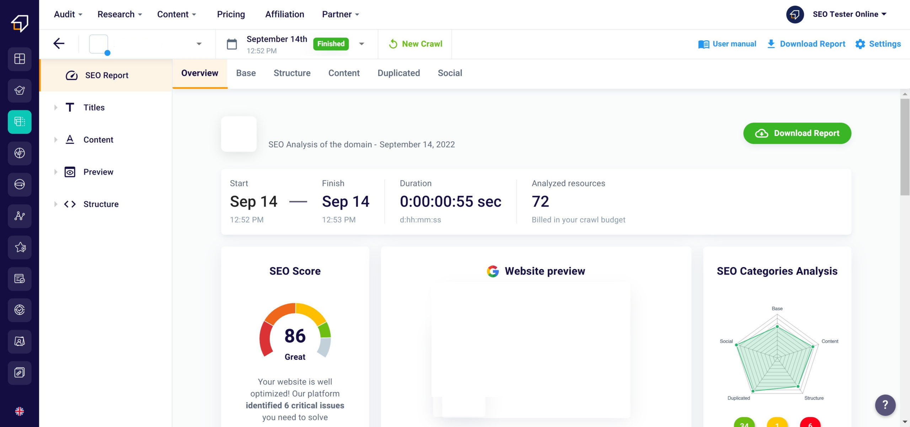The height and width of the screenshot is (427, 910).
Task: Open the crawl date dropdown arrow
Action: click(362, 44)
